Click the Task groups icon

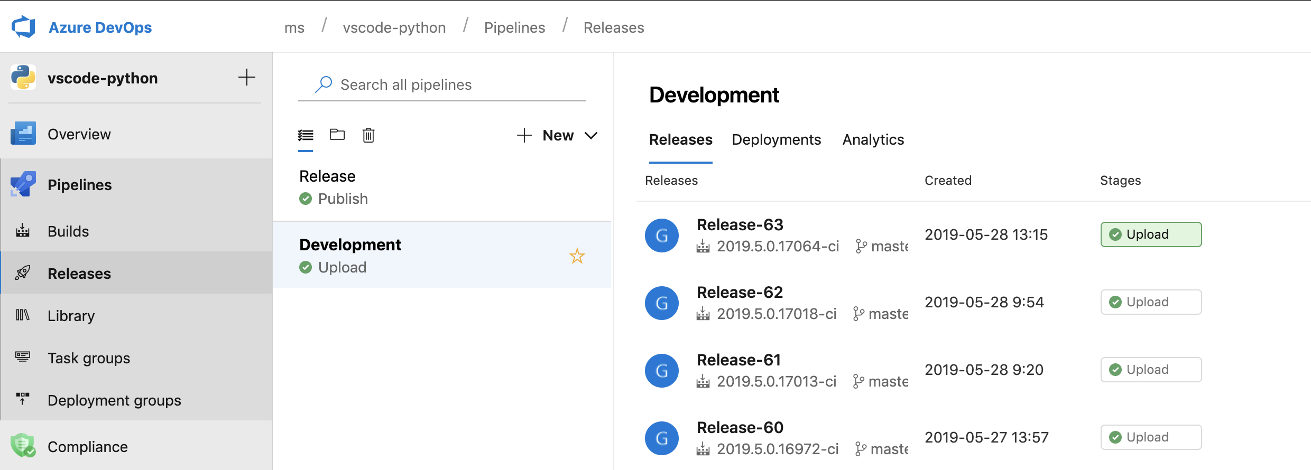coord(23,357)
